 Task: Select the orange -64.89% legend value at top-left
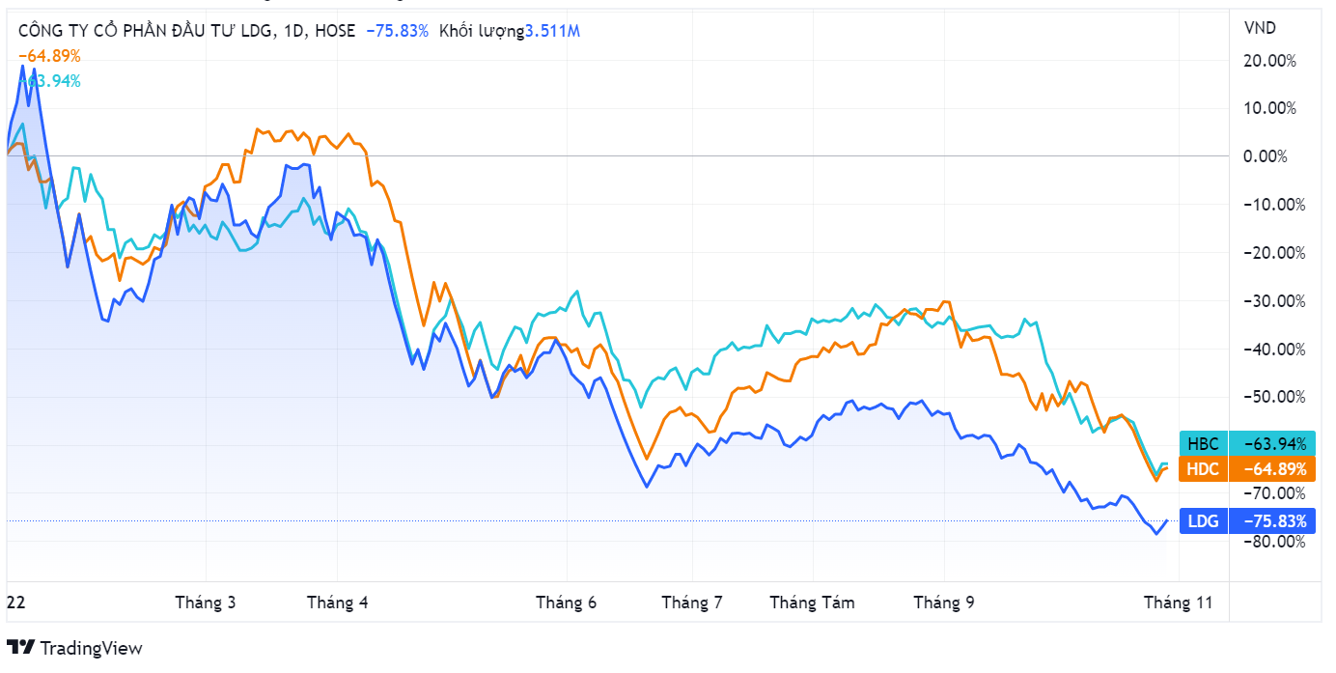pyautogui.click(x=49, y=56)
